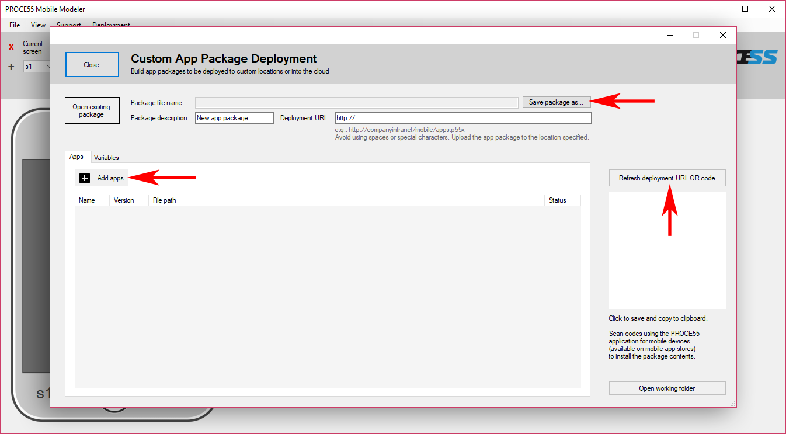This screenshot has height=434, width=786.
Task: Open the s1 current screen dropdown
Action: point(36,67)
